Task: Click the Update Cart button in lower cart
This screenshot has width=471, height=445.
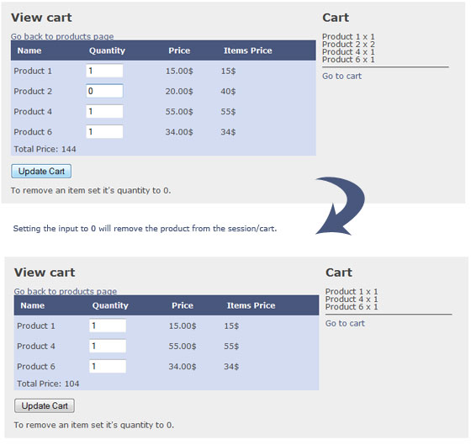Action: click(x=45, y=406)
